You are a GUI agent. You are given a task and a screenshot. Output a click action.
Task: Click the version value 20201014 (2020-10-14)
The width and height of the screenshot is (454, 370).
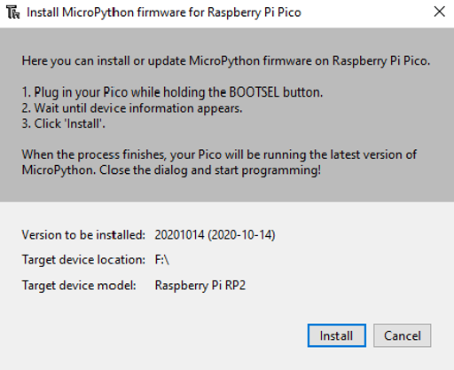tap(215, 235)
